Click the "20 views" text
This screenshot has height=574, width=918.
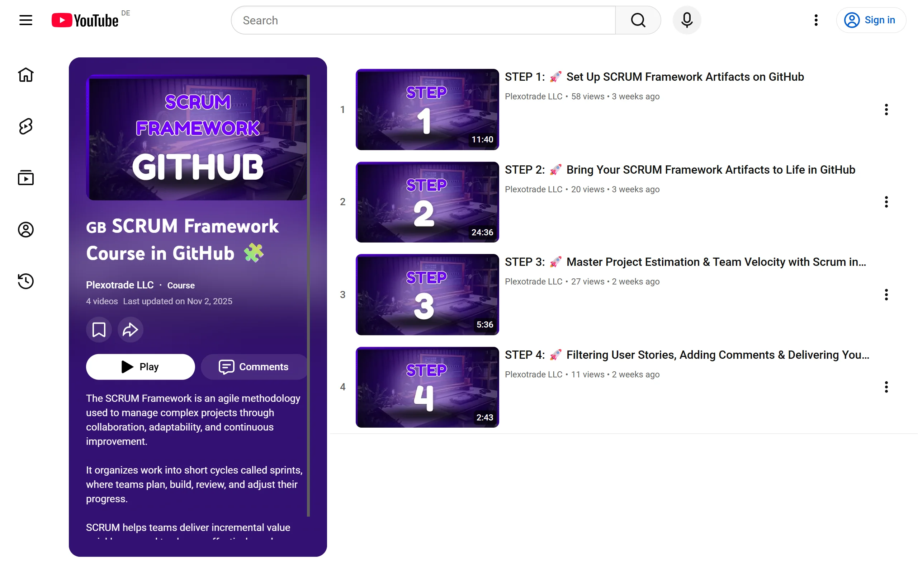click(x=588, y=189)
